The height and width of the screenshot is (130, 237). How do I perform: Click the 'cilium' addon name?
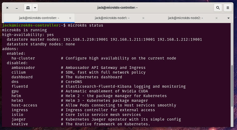coord(18,72)
